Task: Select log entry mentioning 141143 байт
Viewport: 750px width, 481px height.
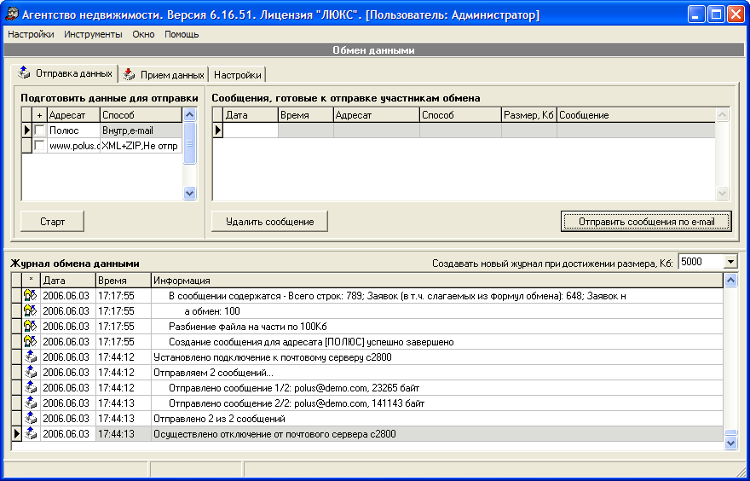Action: pyautogui.click(x=297, y=403)
